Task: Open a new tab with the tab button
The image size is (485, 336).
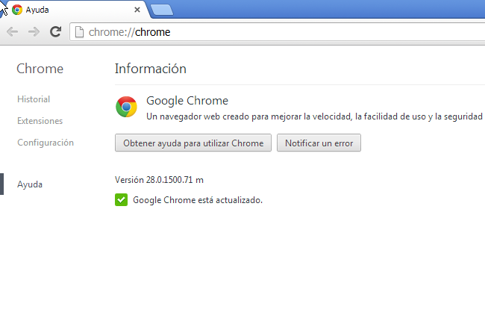Action: [162, 10]
